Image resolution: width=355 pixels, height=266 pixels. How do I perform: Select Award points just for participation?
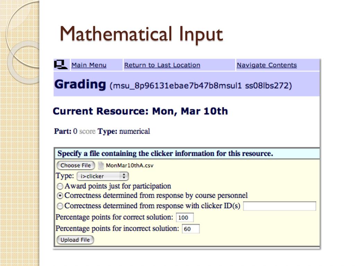[60, 186]
